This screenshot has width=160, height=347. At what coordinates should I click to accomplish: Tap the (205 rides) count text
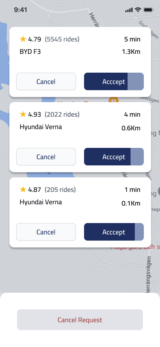click(60, 190)
